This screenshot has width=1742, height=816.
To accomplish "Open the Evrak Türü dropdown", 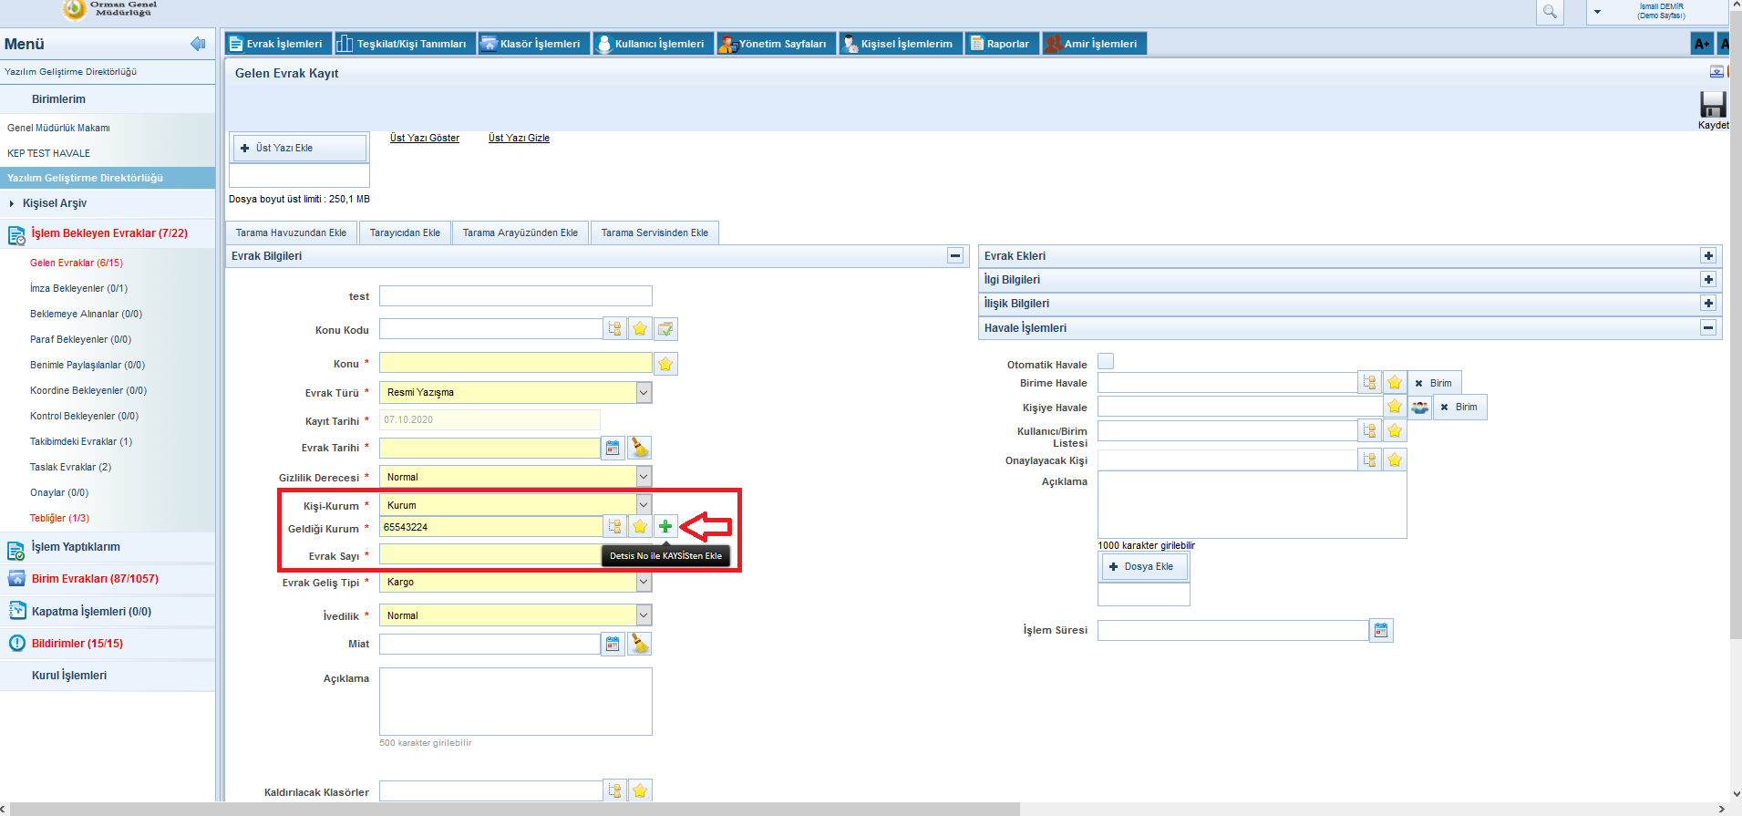I will point(644,392).
